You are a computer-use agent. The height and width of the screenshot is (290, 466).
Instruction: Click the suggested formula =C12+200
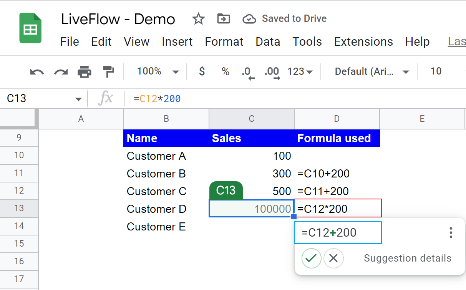(x=338, y=232)
